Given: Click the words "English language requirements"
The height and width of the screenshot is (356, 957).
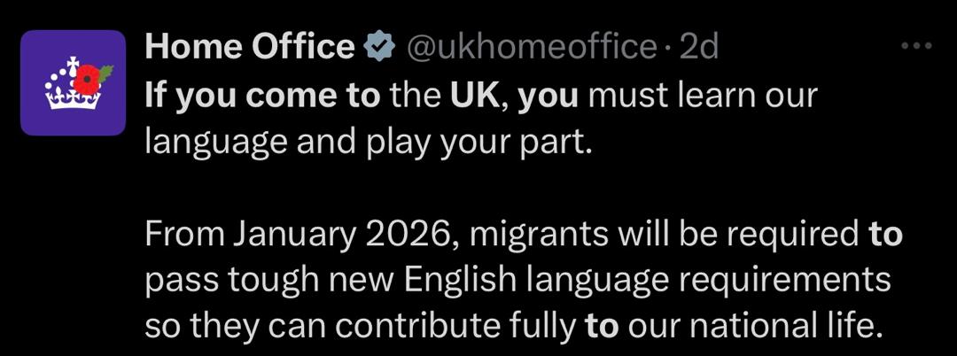Looking at the screenshot, I should point(647,280).
